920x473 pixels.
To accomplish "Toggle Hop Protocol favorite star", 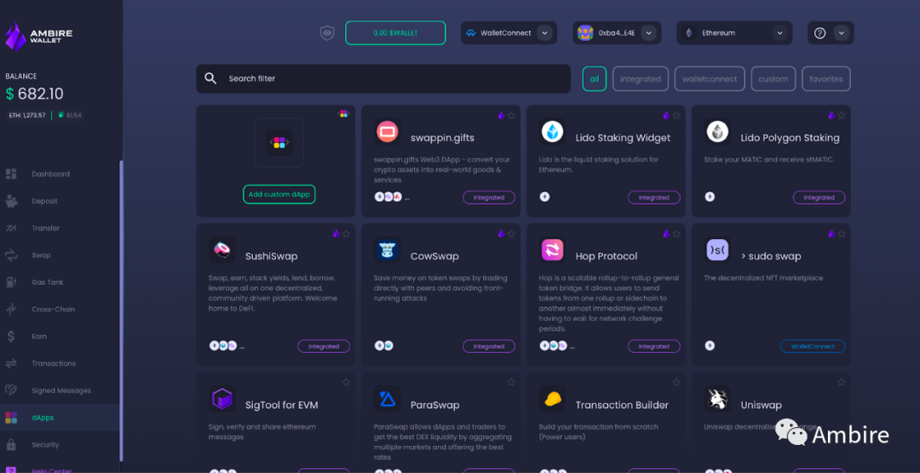I will pos(676,234).
